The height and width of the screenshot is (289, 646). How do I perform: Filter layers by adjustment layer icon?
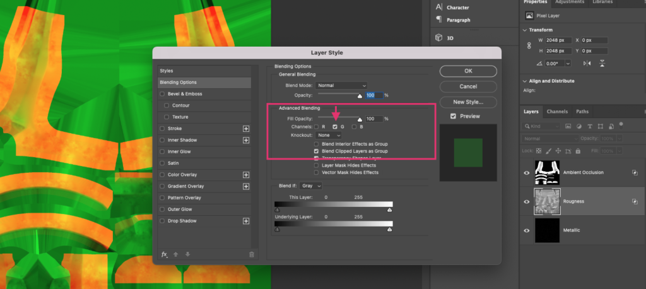[579, 126]
